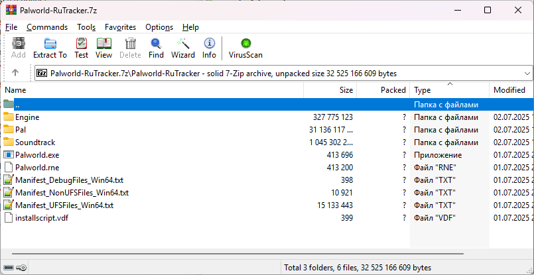Select the Palworld.exe file name
This screenshot has height=275, width=534.
[x=37, y=155]
